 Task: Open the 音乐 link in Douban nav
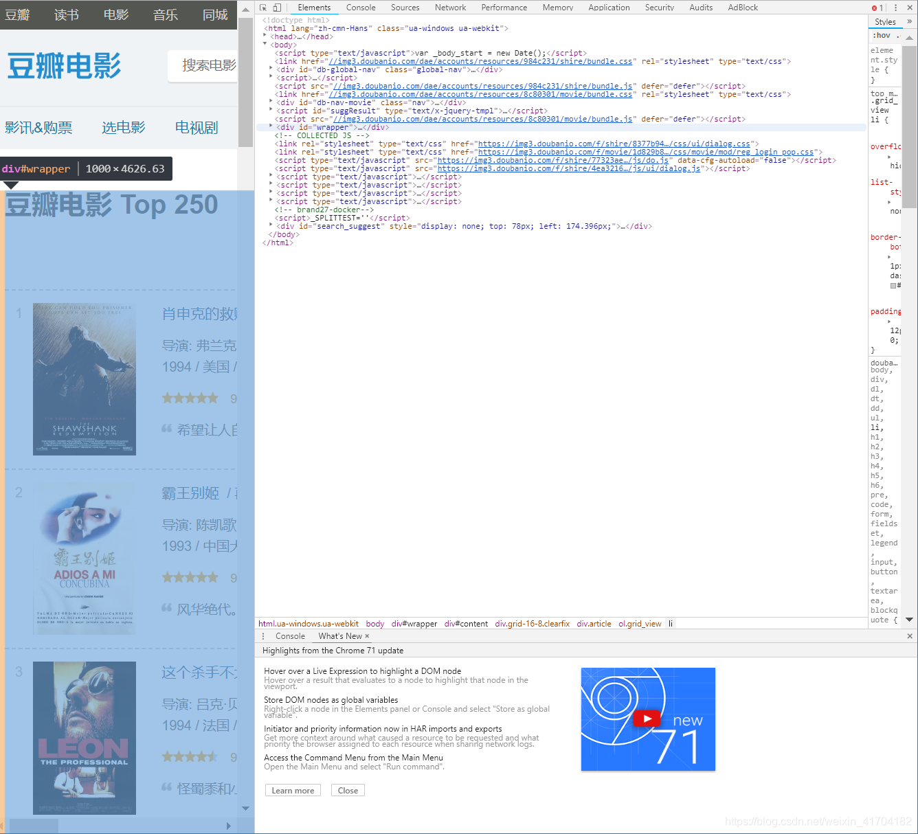166,14
